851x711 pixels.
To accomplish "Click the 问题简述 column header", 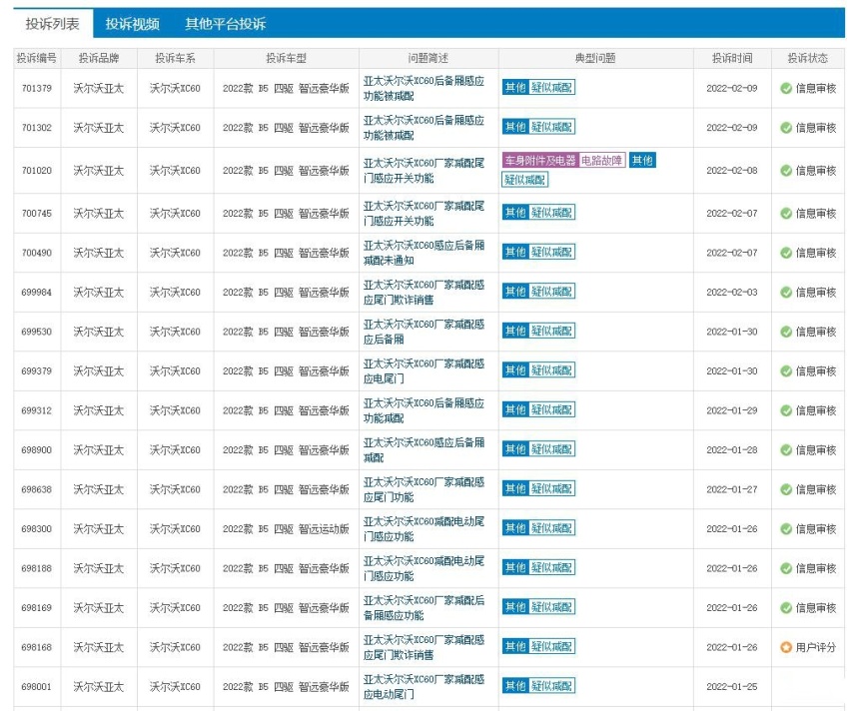I will (428, 58).
